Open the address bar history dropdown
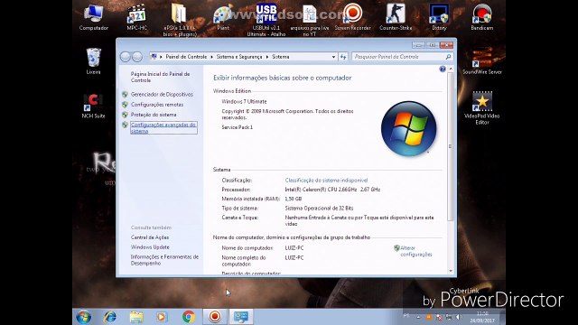The width and height of the screenshot is (578, 325). coord(333,57)
